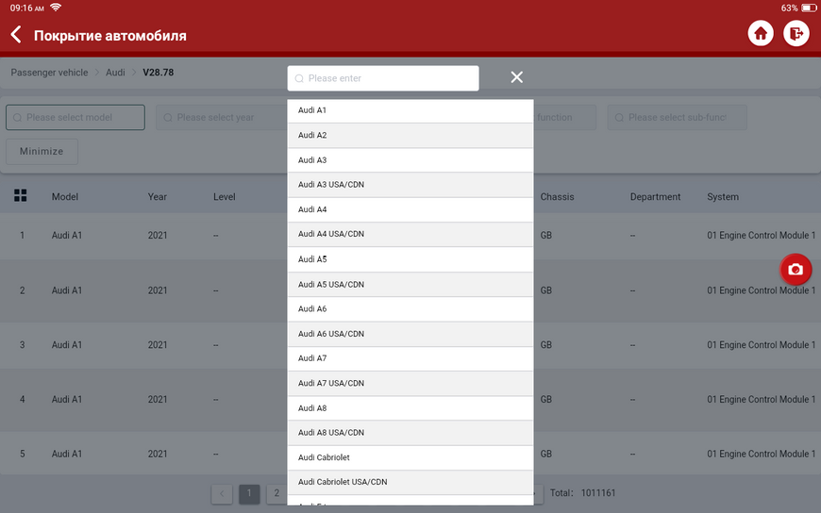Select Audi A3 USA/CDN option
Viewport: 821px width, 513px height.
(410, 185)
